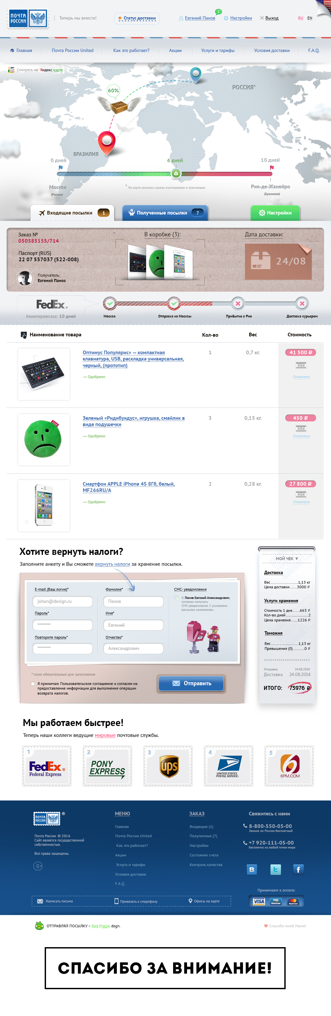Click the green 6-day progress slider handle
This screenshot has height=1016, width=331.
(x=176, y=173)
